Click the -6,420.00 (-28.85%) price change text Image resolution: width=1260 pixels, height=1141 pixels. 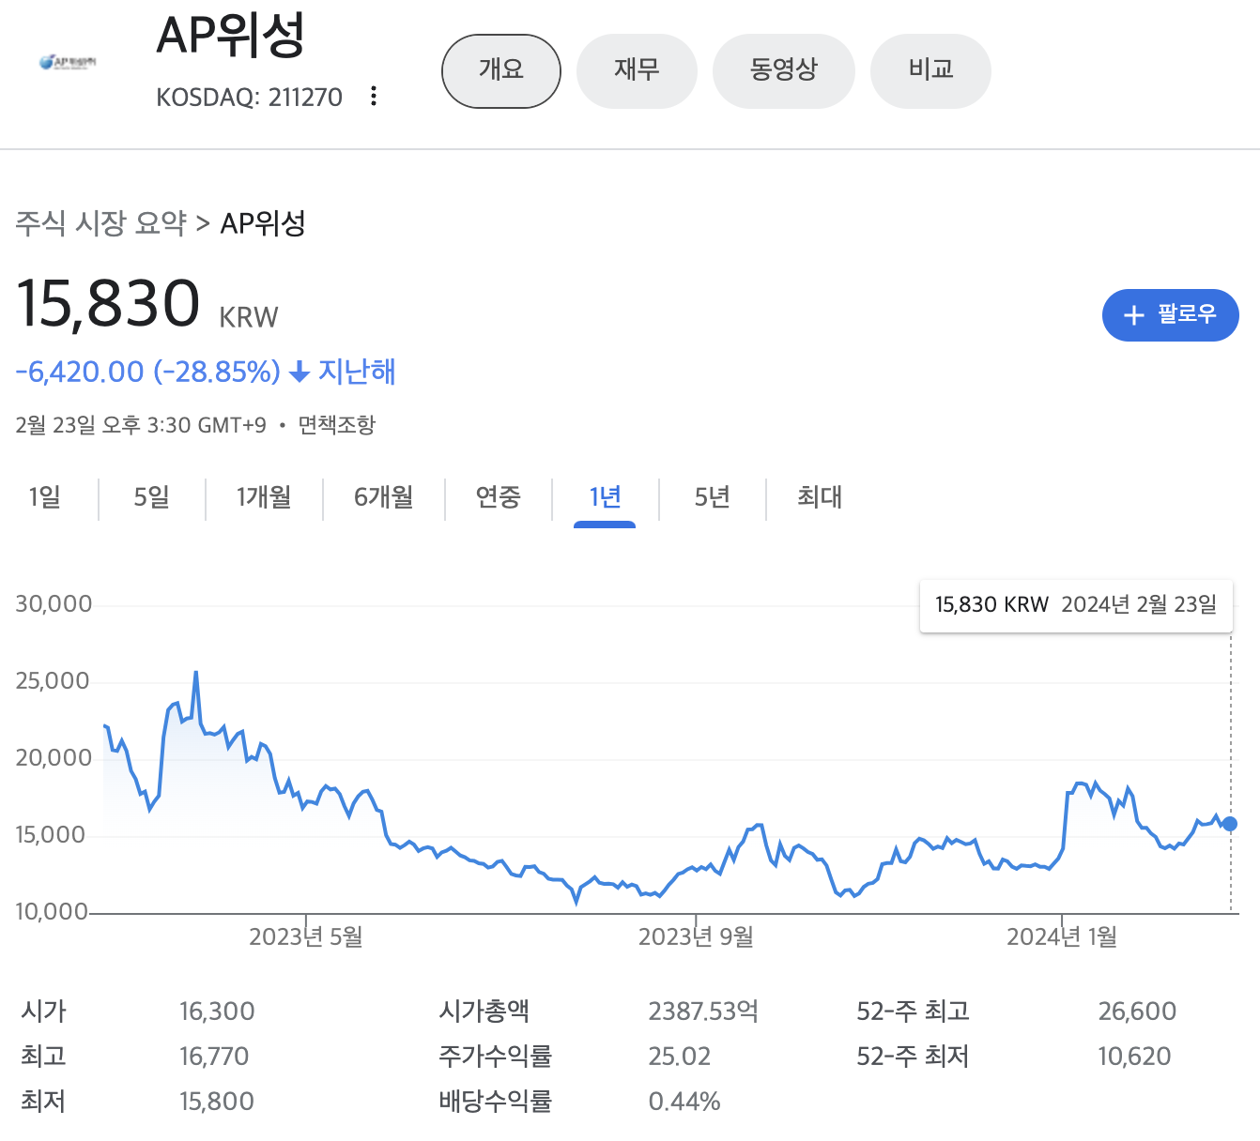[148, 372]
